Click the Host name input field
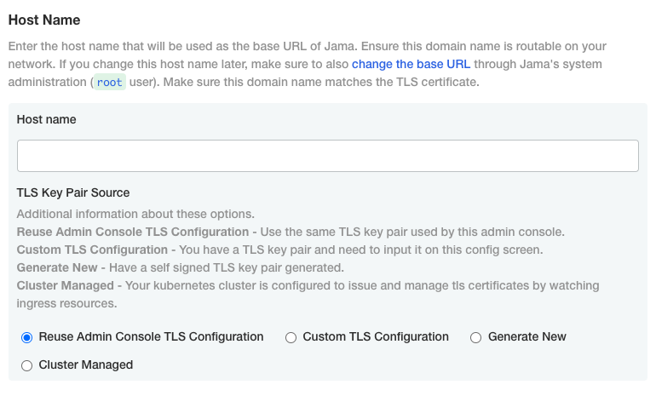 pos(328,156)
